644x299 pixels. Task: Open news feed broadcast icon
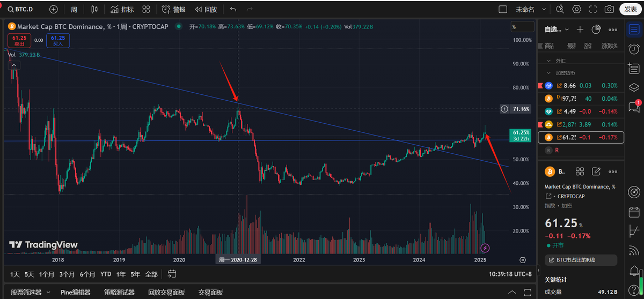634,250
